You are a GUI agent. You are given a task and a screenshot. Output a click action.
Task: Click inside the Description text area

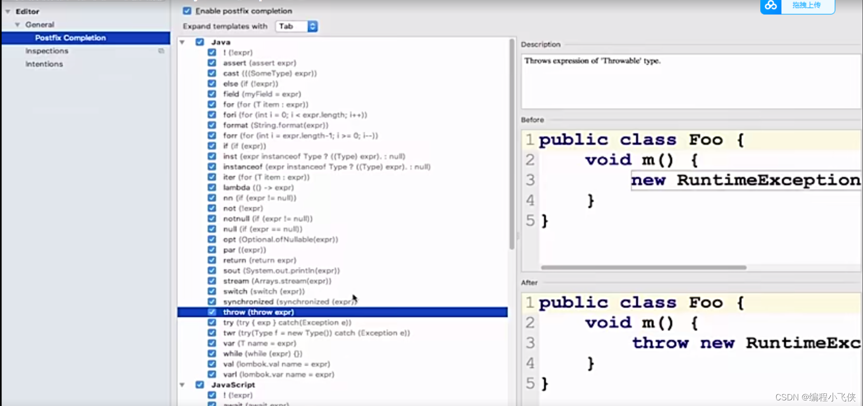coord(691,81)
